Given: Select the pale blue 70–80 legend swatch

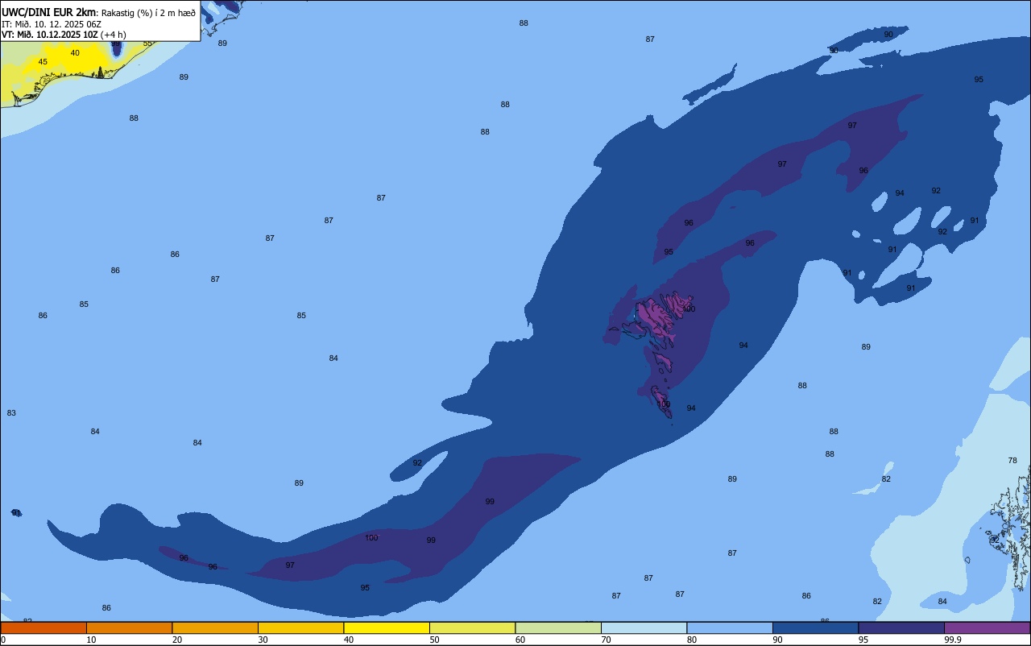Looking at the screenshot, I should [x=644, y=627].
